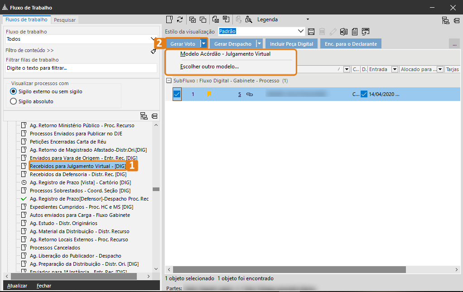Open the 'Estilo da visualização' combo box
This screenshot has width=463, height=292.
click(x=301, y=31)
